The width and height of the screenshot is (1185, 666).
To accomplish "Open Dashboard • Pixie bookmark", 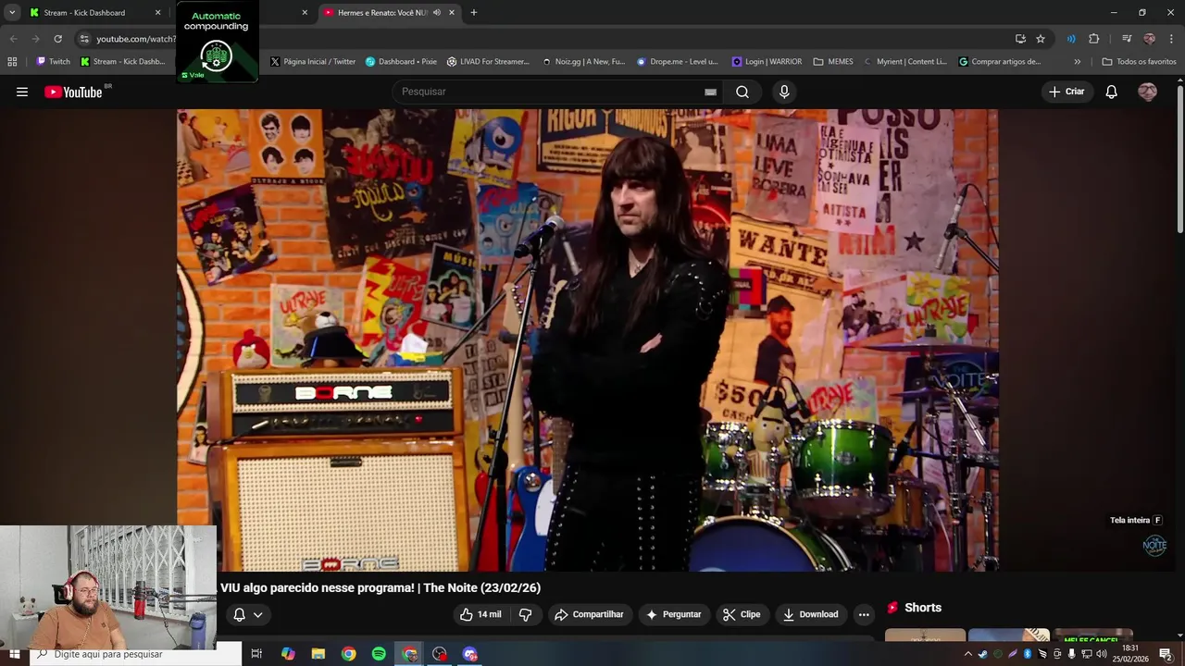I will coord(401,62).
